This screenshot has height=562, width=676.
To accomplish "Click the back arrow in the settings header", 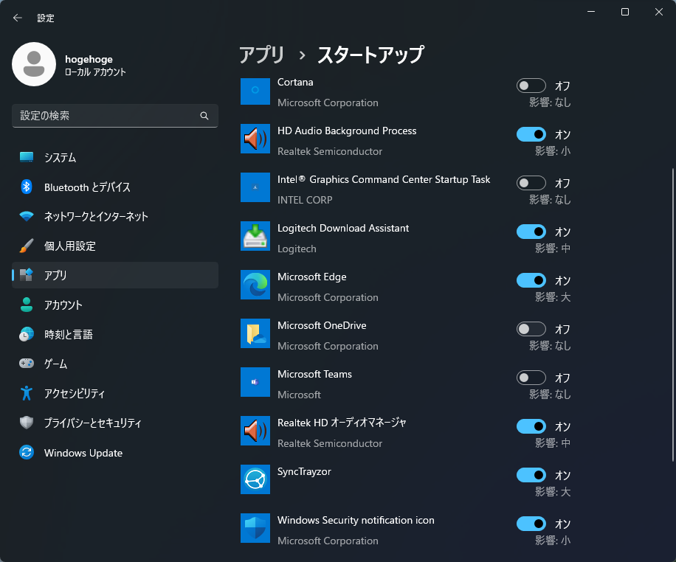I will pos(18,18).
